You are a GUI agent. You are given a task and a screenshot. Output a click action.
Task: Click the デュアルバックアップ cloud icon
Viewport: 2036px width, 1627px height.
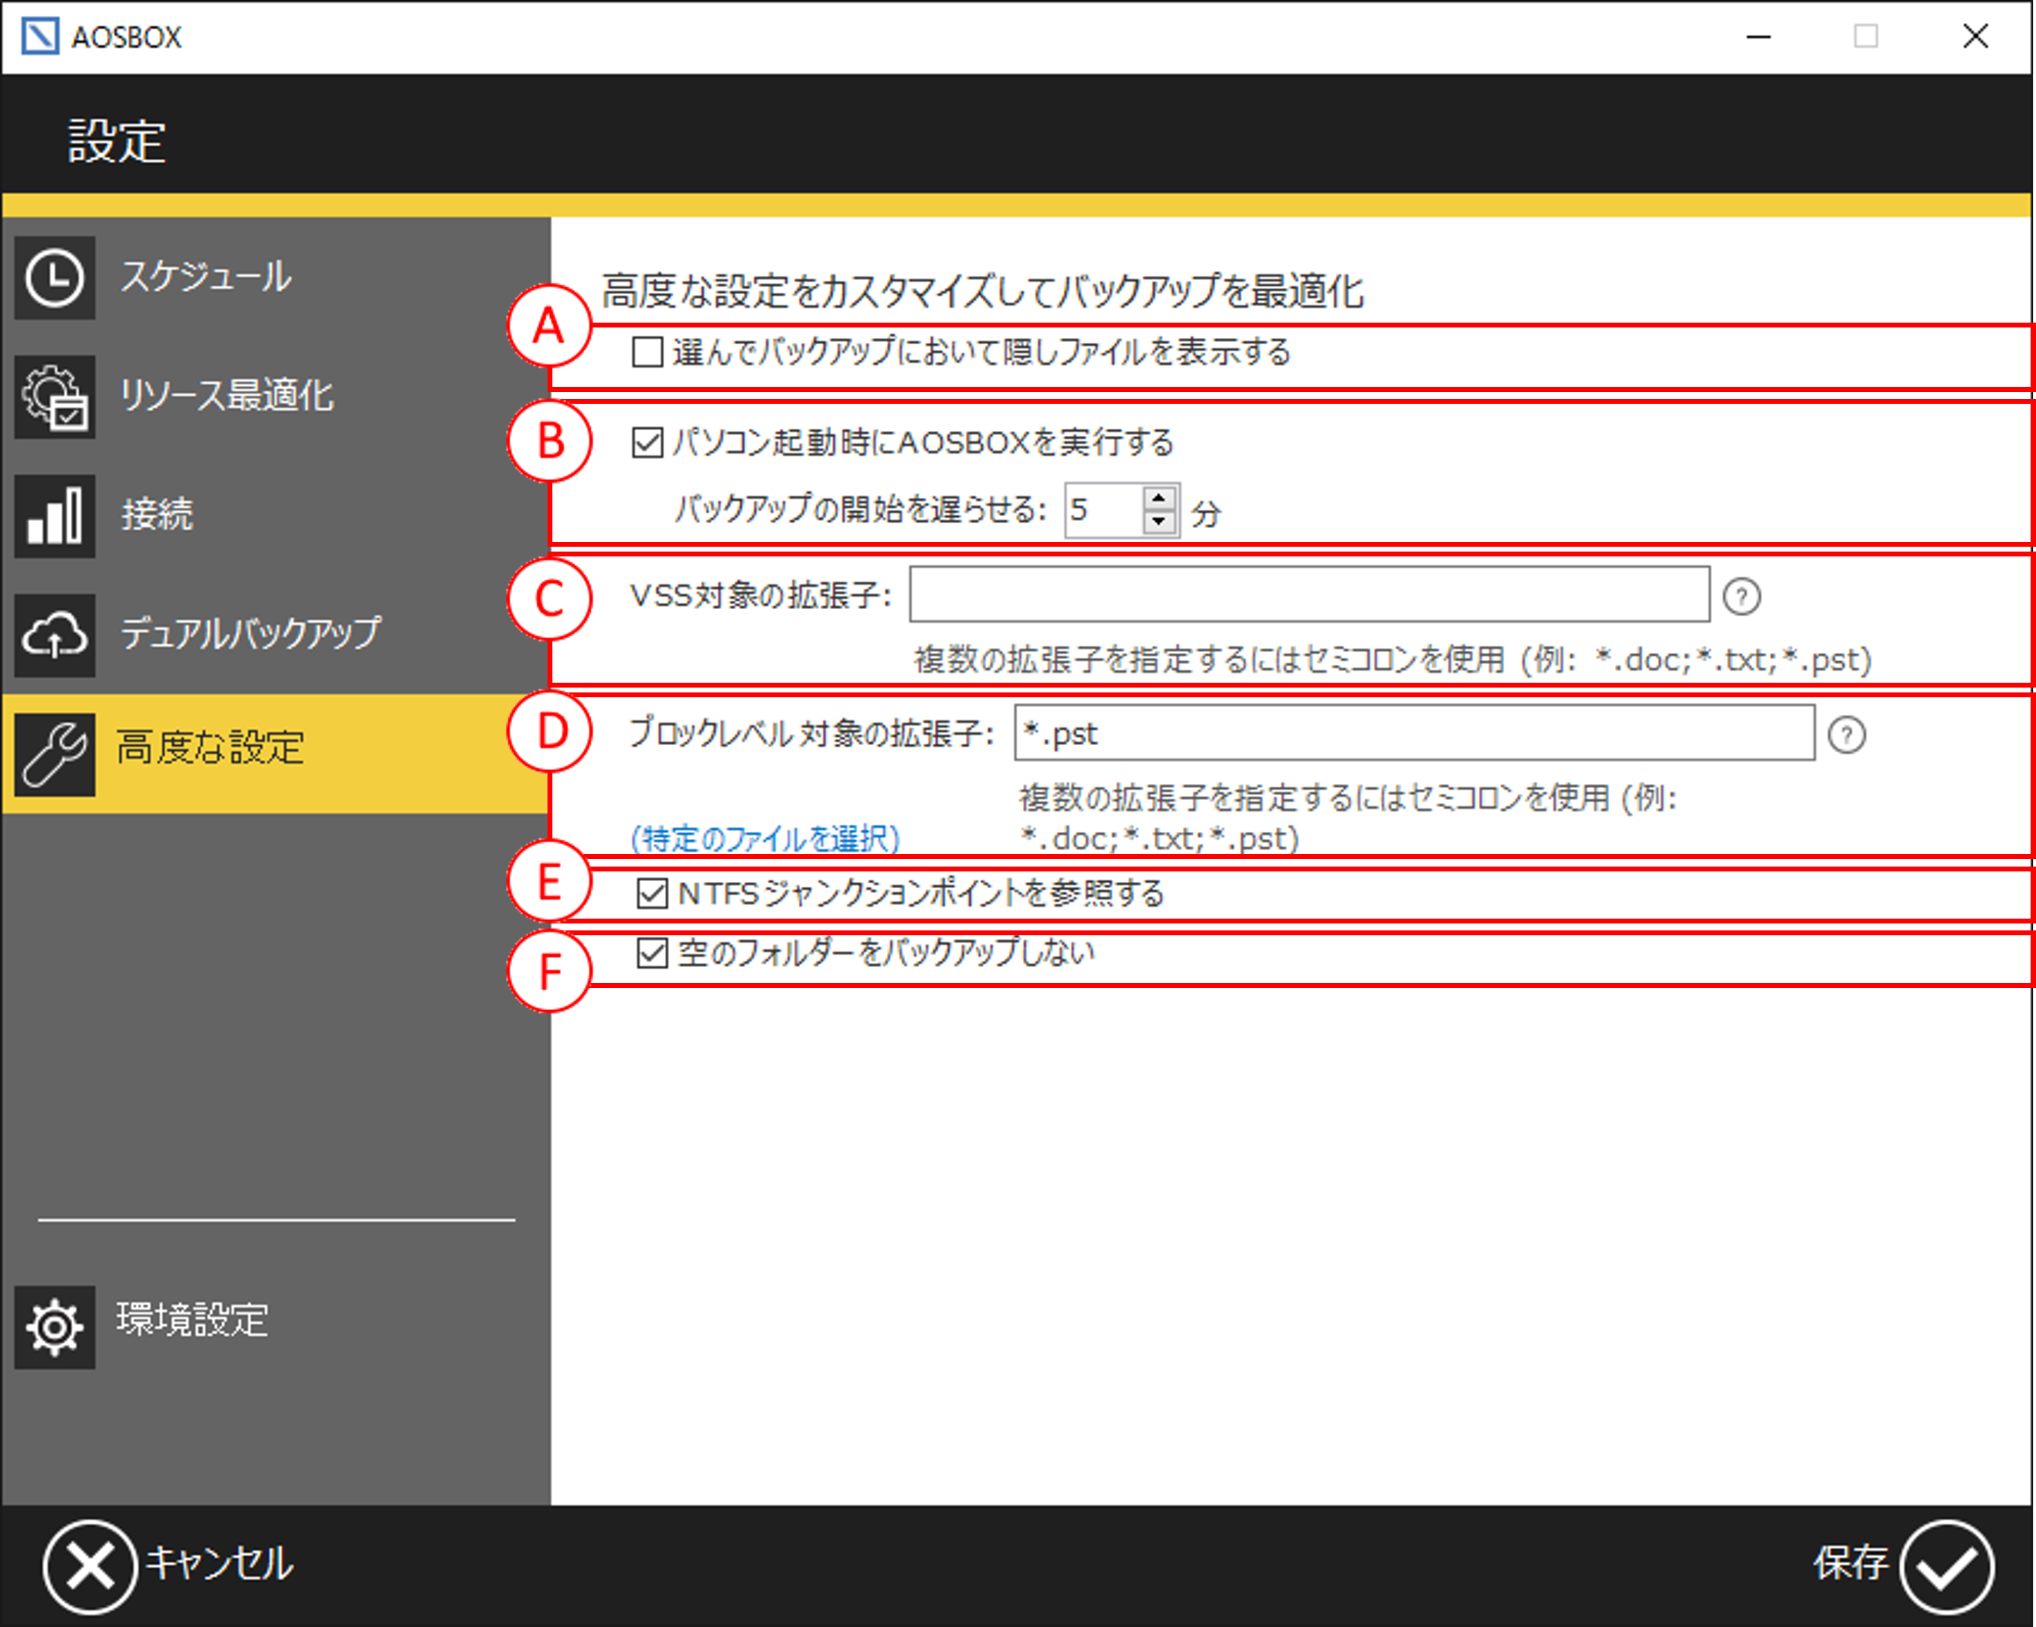point(55,635)
